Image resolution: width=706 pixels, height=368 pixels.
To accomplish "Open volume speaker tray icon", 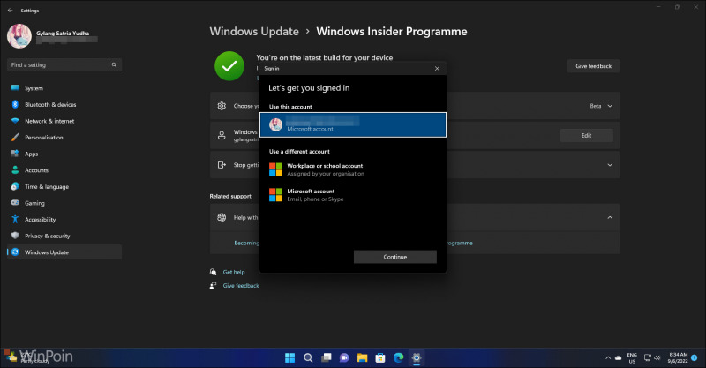I will [x=657, y=358].
